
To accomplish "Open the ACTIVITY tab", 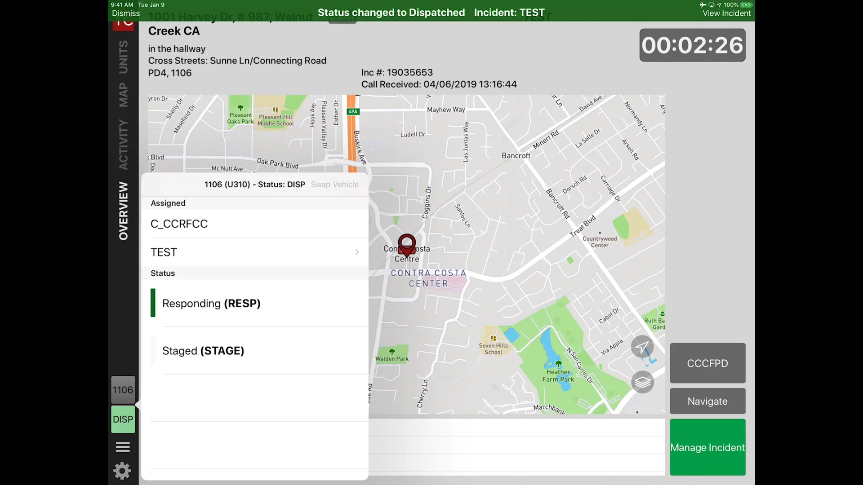I will [123, 145].
